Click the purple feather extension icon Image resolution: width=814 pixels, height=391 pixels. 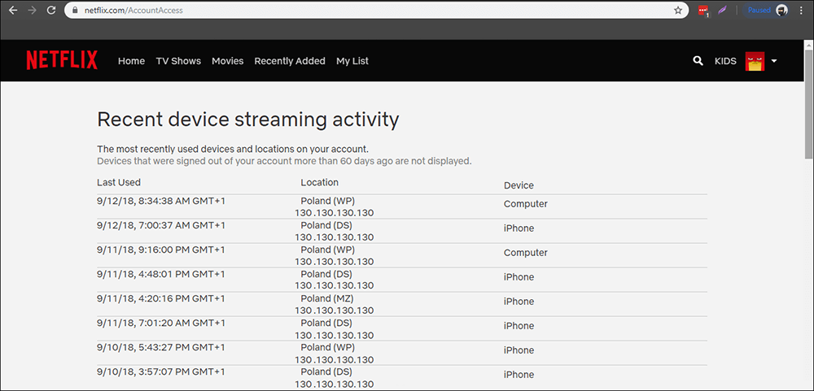click(722, 11)
